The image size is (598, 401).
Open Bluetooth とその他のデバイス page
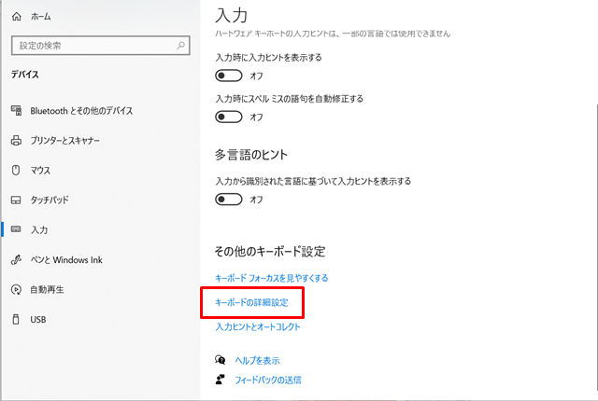(x=81, y=111)
